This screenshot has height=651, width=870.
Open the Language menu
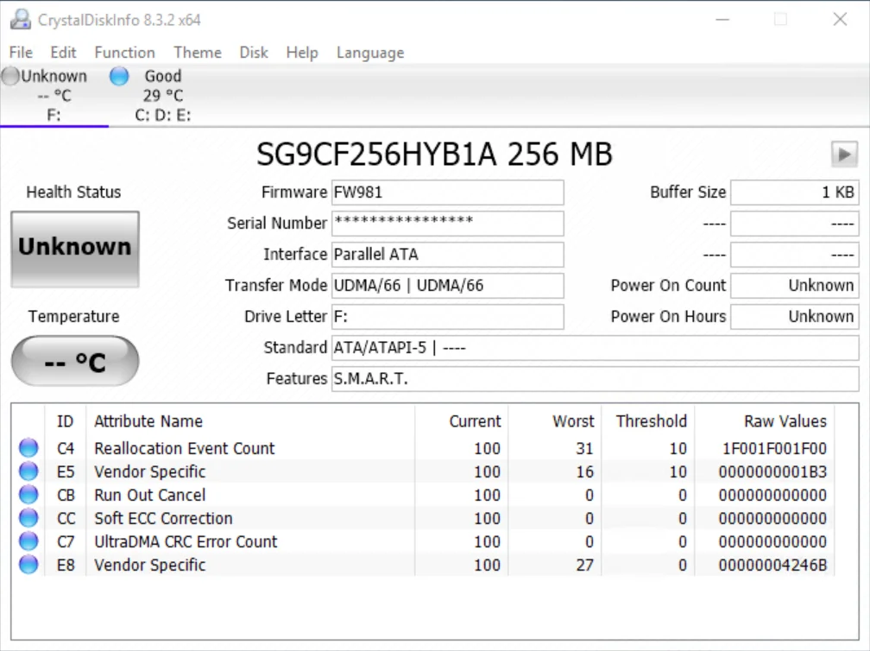(370, 53)
